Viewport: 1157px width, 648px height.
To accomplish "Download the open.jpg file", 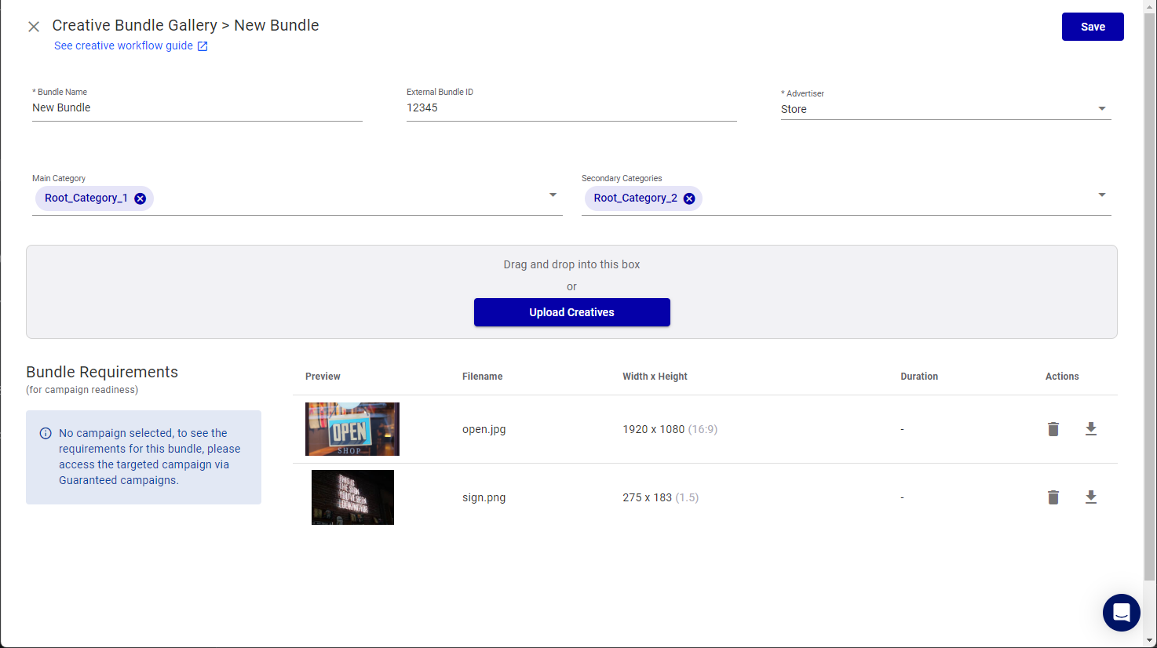I will pyautogui.click(x=1090, y=429).
